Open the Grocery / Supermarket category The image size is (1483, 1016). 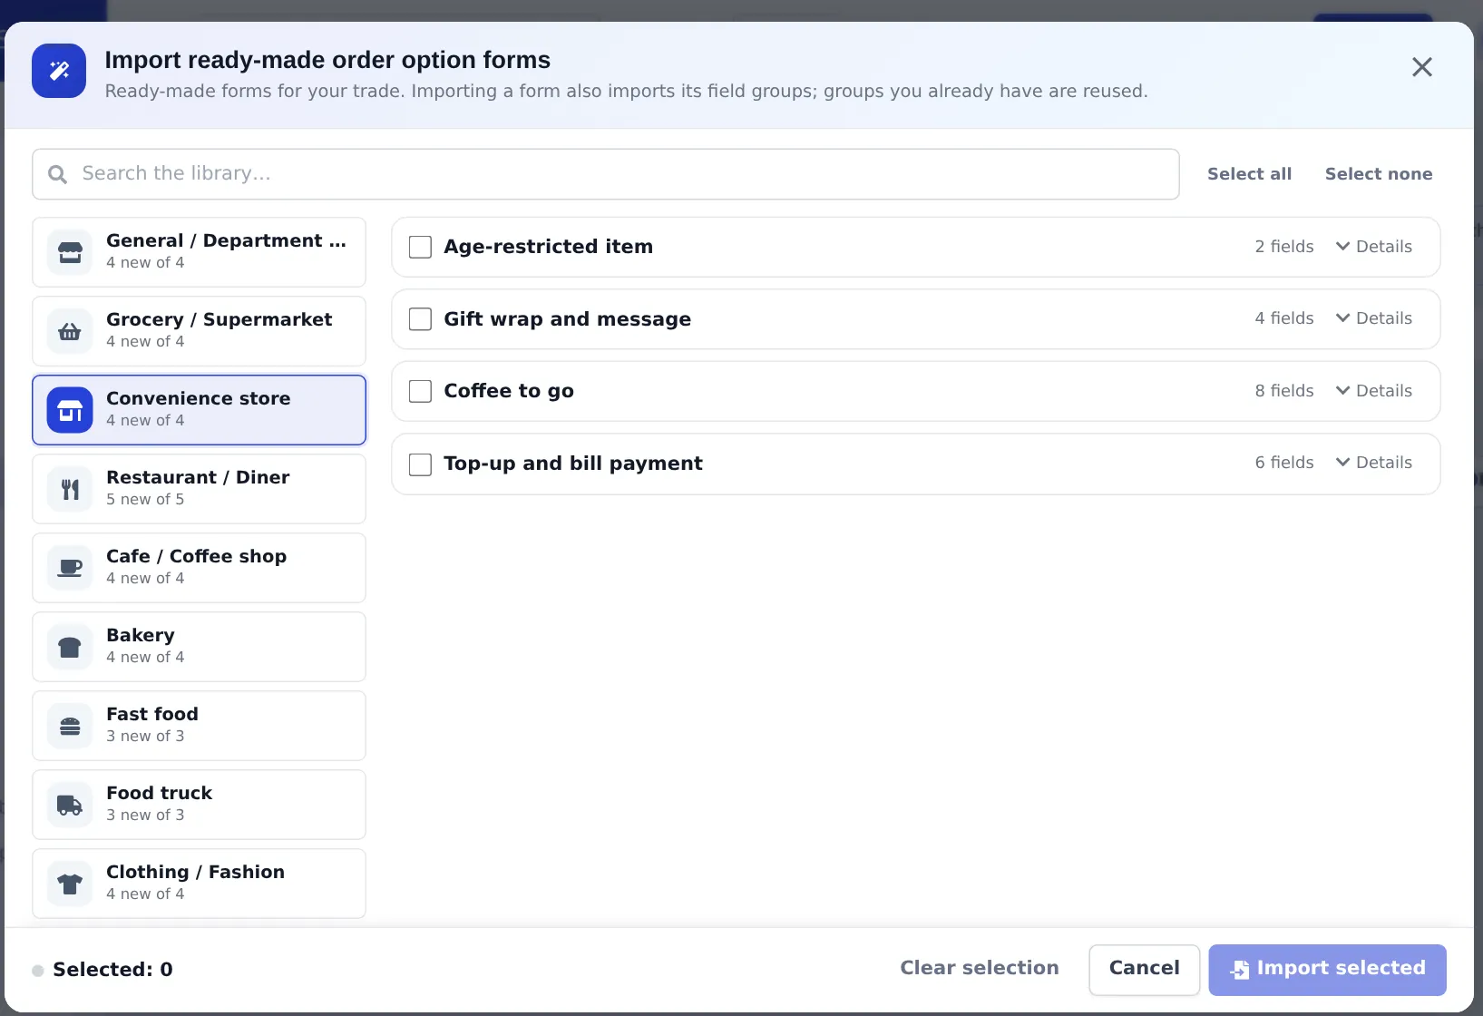tap(199, 331)
